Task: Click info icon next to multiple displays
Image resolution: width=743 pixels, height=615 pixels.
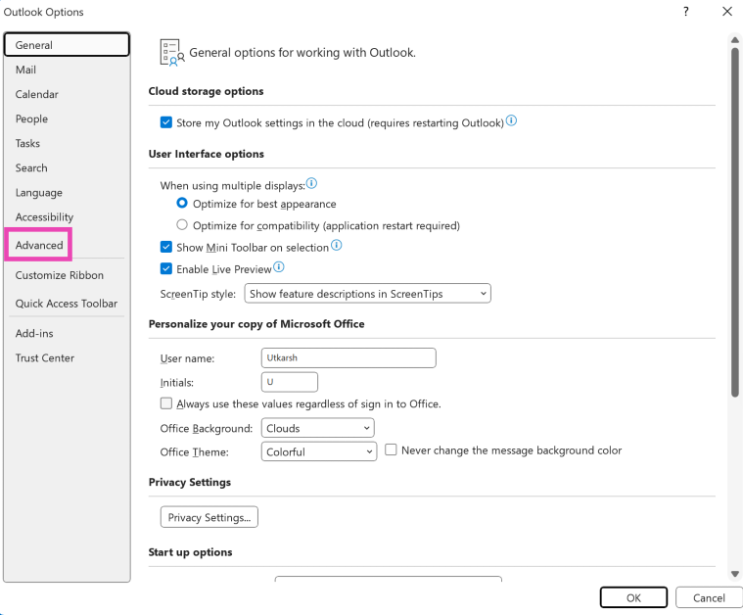Action: click(x=311, y=183)
